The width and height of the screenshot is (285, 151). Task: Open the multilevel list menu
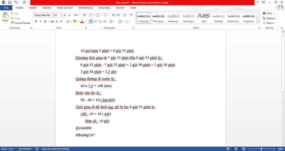(x=106, y=15)
